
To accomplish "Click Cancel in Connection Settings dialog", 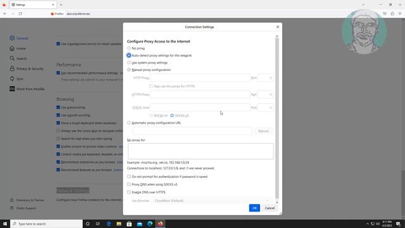I will click(270, 208).
